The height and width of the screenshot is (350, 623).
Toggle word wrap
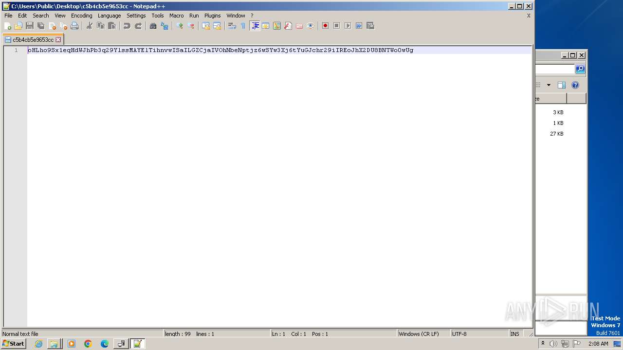pos(232,26)
